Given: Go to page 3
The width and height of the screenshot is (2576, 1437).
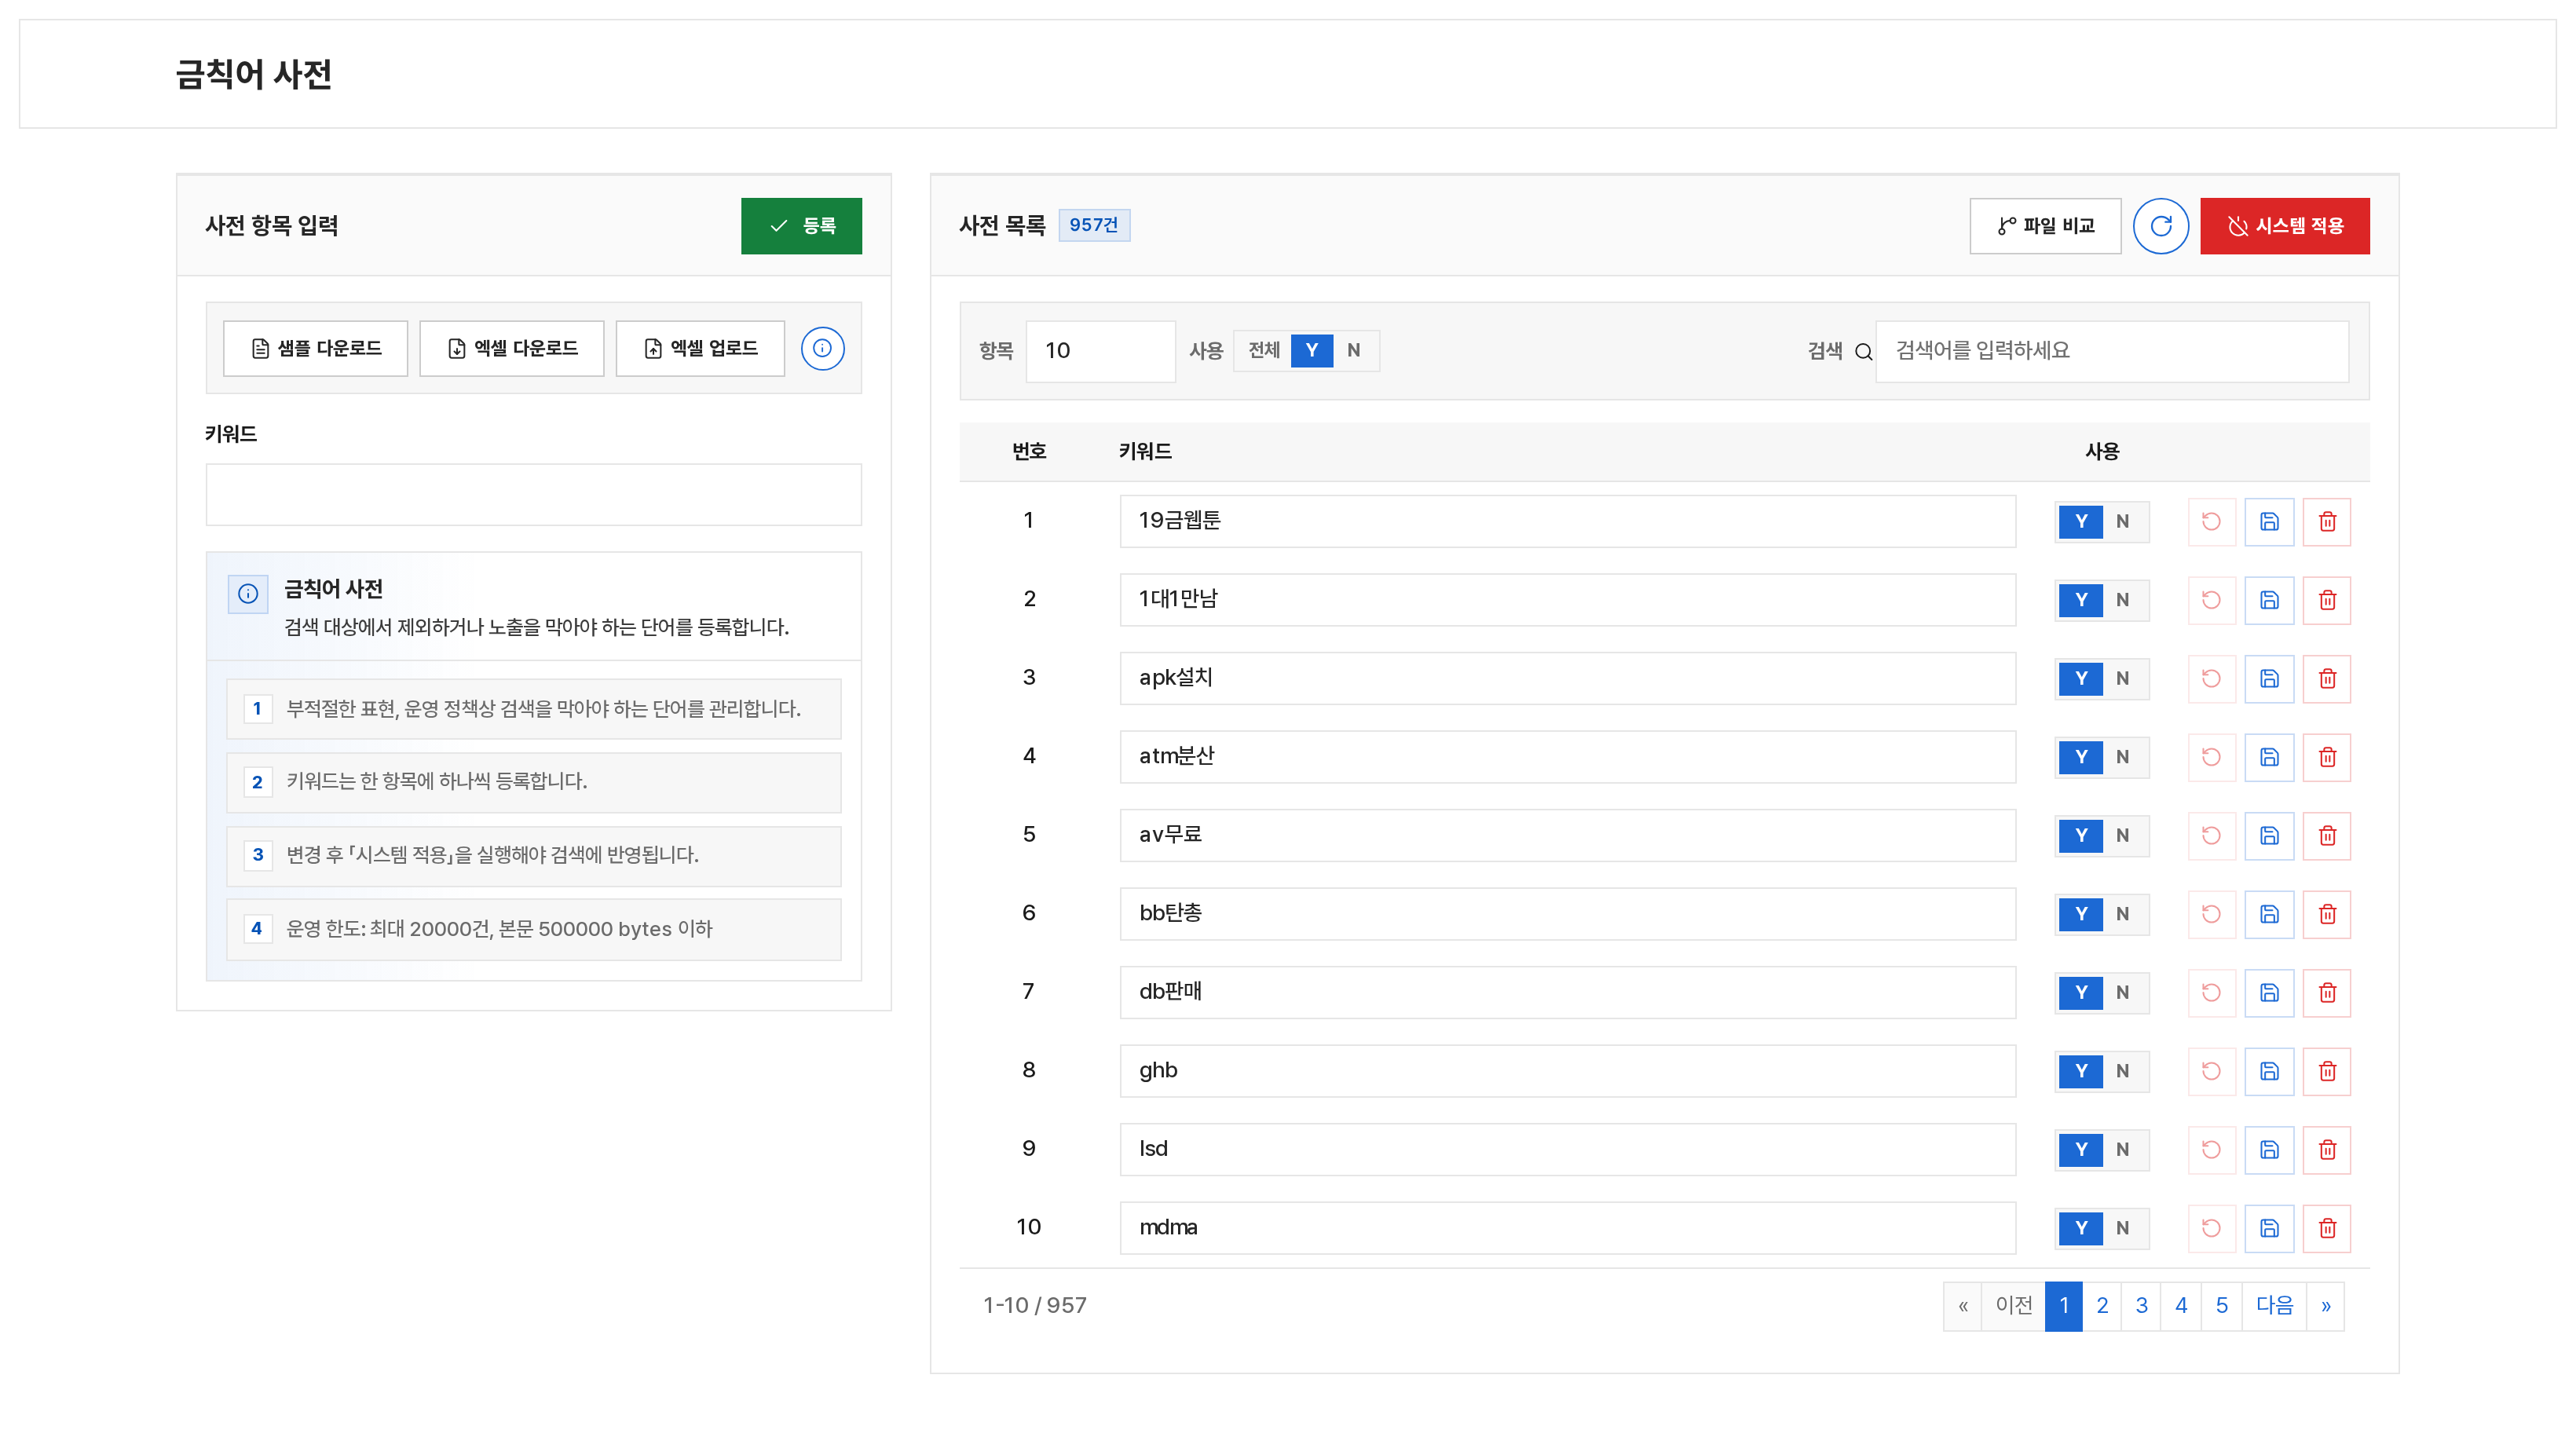Looking at the screenshot, I should pyautogui.click(x=2141, y=1306).
